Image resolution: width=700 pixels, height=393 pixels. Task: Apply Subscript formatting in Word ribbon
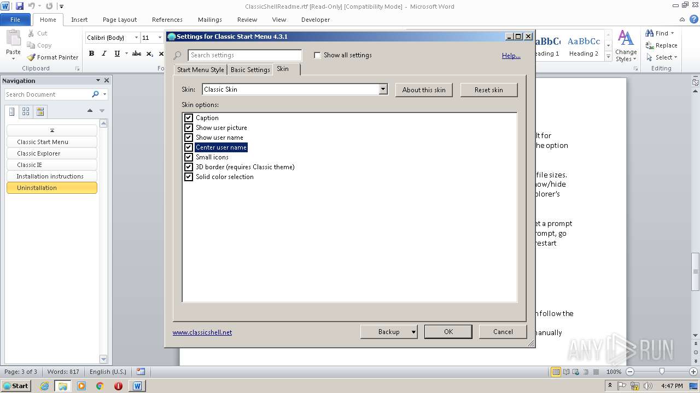pos(150,53)
